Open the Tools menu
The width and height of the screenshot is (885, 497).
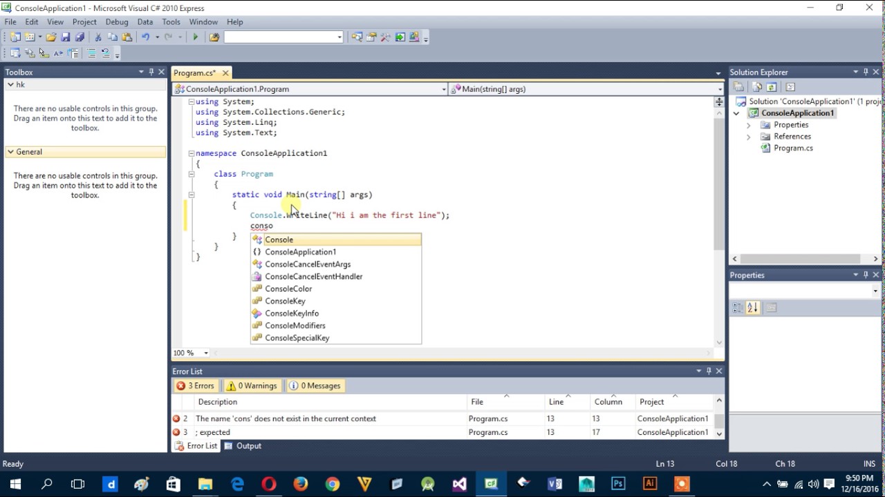point(171,22)
